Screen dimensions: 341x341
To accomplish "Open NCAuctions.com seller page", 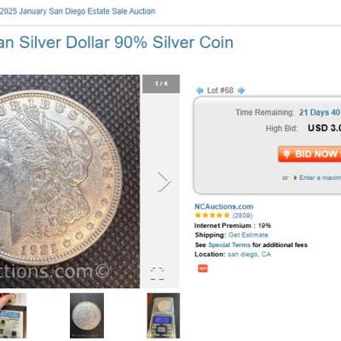I will [223, 206].
